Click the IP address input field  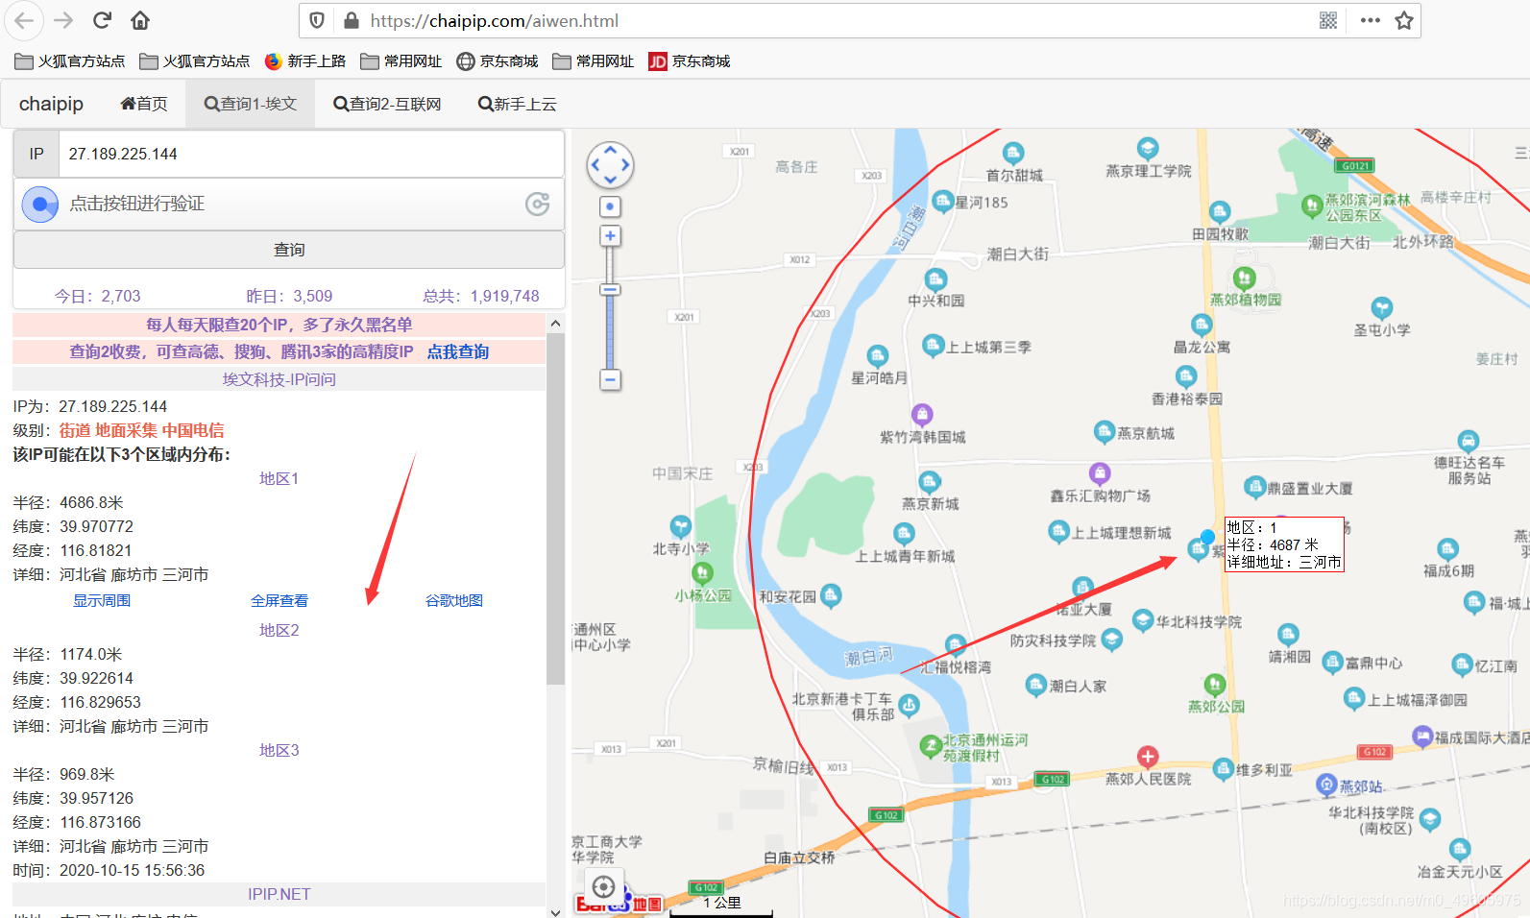pos(311,154)
